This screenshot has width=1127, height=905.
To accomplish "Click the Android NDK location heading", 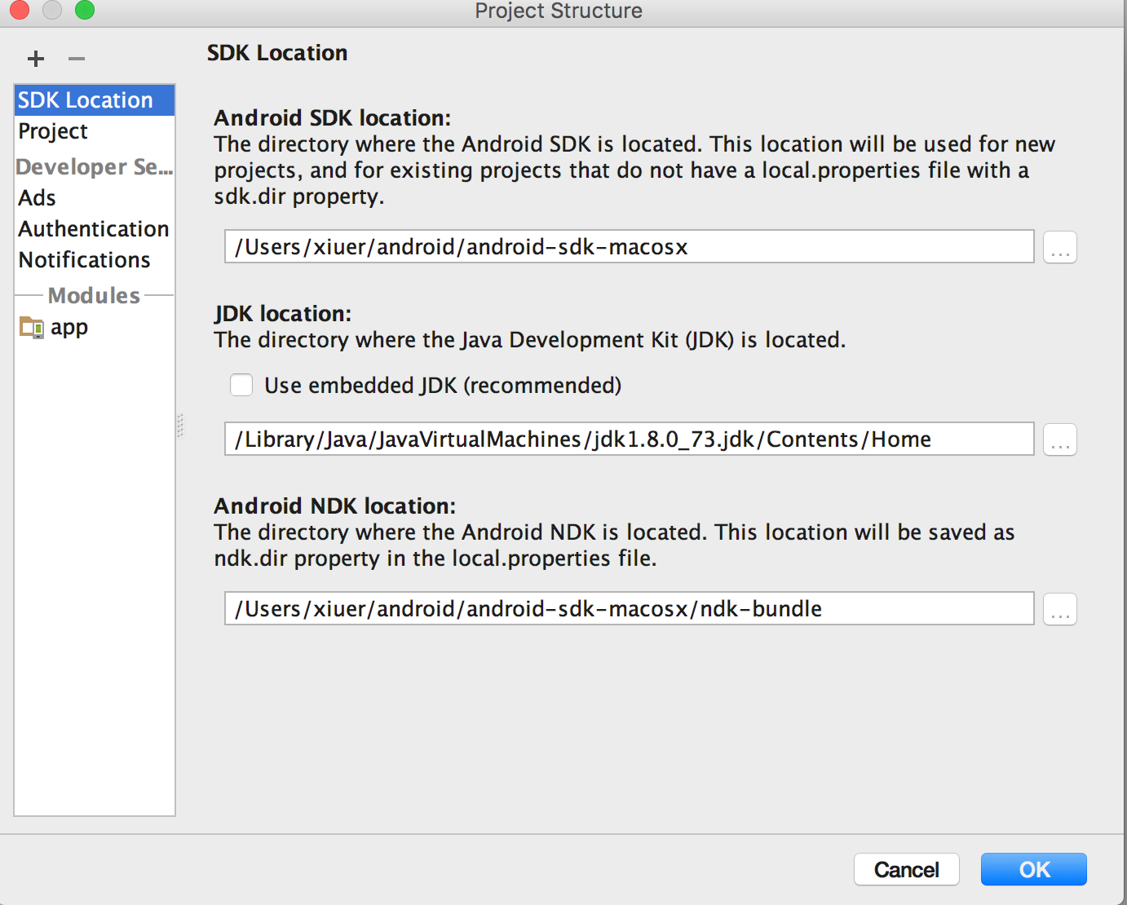I will [335, 506].
